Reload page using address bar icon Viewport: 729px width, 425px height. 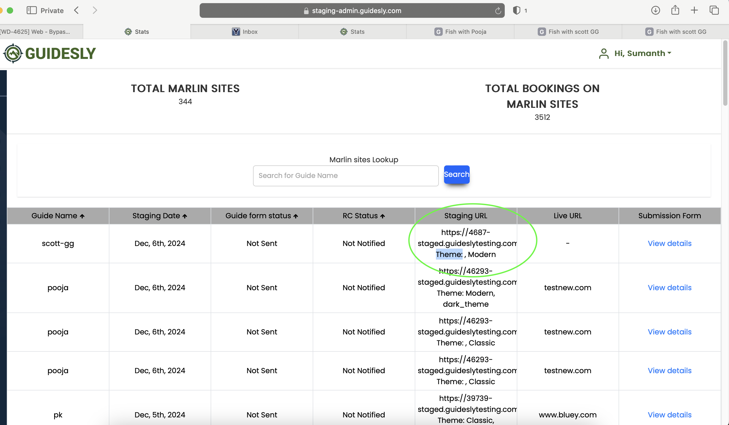click(498, 11)
